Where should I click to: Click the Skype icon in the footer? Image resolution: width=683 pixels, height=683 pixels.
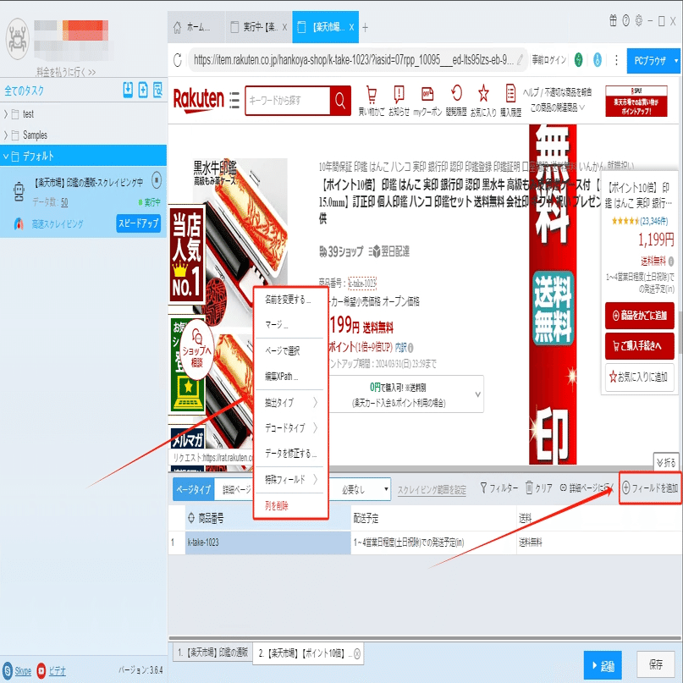coord(8,670)
